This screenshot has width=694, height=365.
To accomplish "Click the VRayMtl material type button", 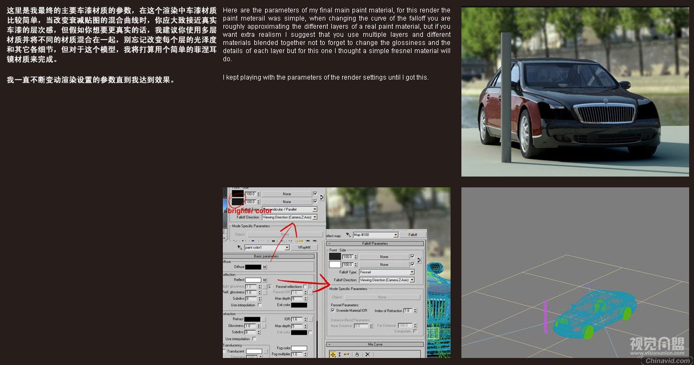I will tap(304, 247).
